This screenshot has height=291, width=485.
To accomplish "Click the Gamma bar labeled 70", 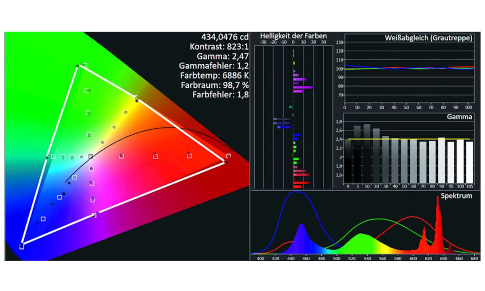I will click(x=423, y=162).
